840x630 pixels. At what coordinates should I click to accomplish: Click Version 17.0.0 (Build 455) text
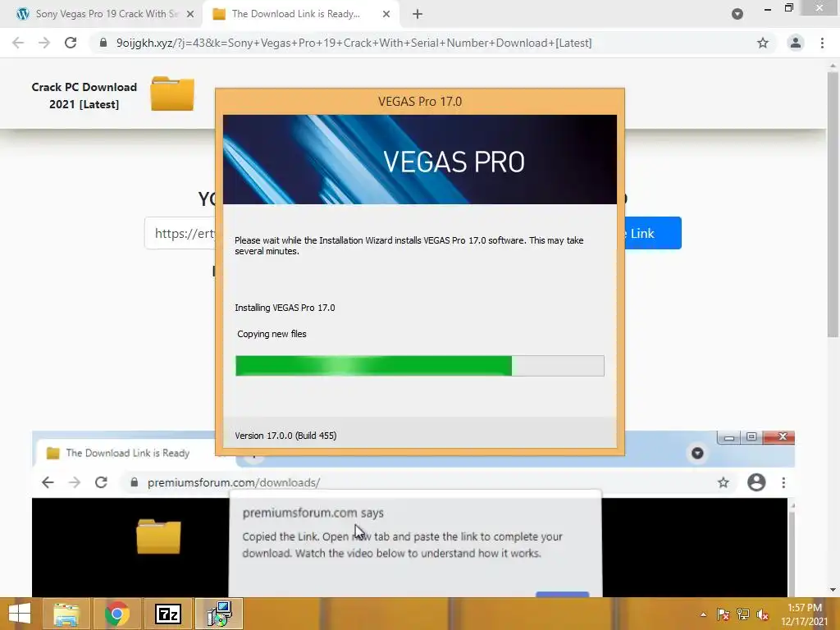point(285,436)
